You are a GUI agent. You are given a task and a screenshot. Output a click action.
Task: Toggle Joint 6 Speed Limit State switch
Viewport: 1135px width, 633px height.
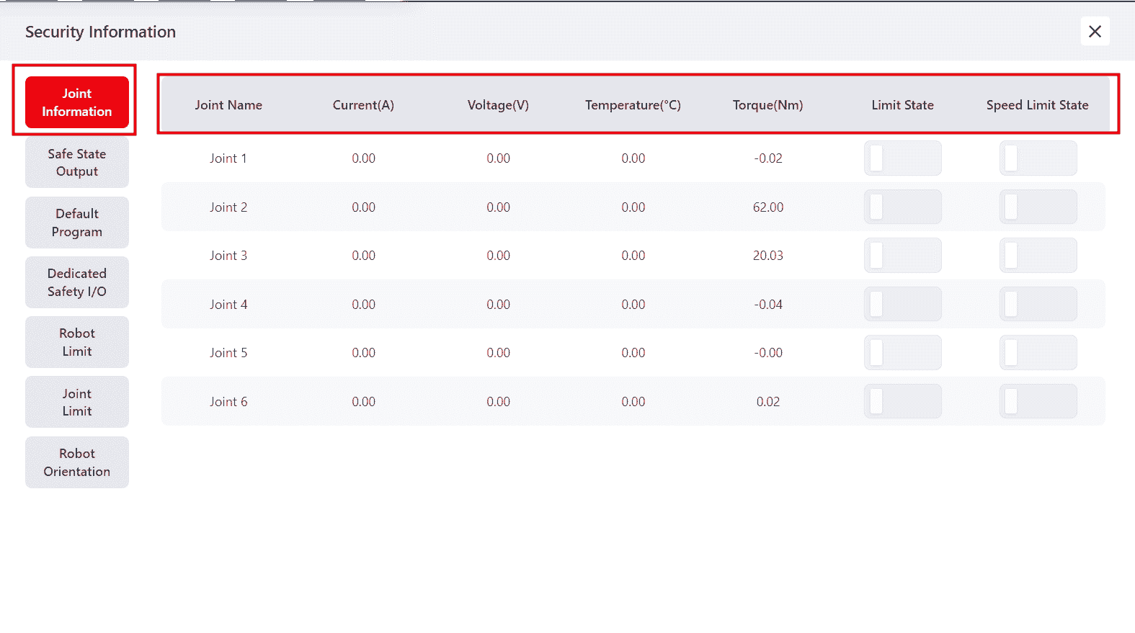1038,402
